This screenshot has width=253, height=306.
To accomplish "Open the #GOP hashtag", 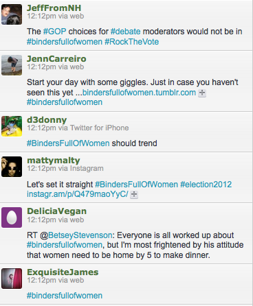I will click(55, 32).
